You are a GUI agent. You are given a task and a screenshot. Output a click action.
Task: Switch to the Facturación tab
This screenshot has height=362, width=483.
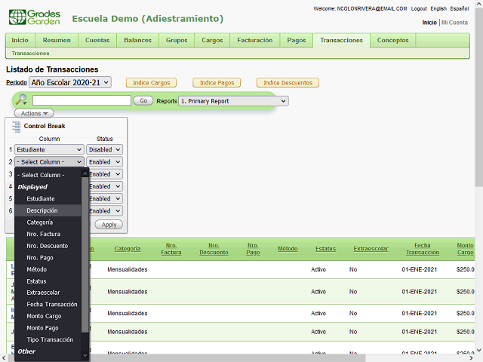[x=255, y=40]
